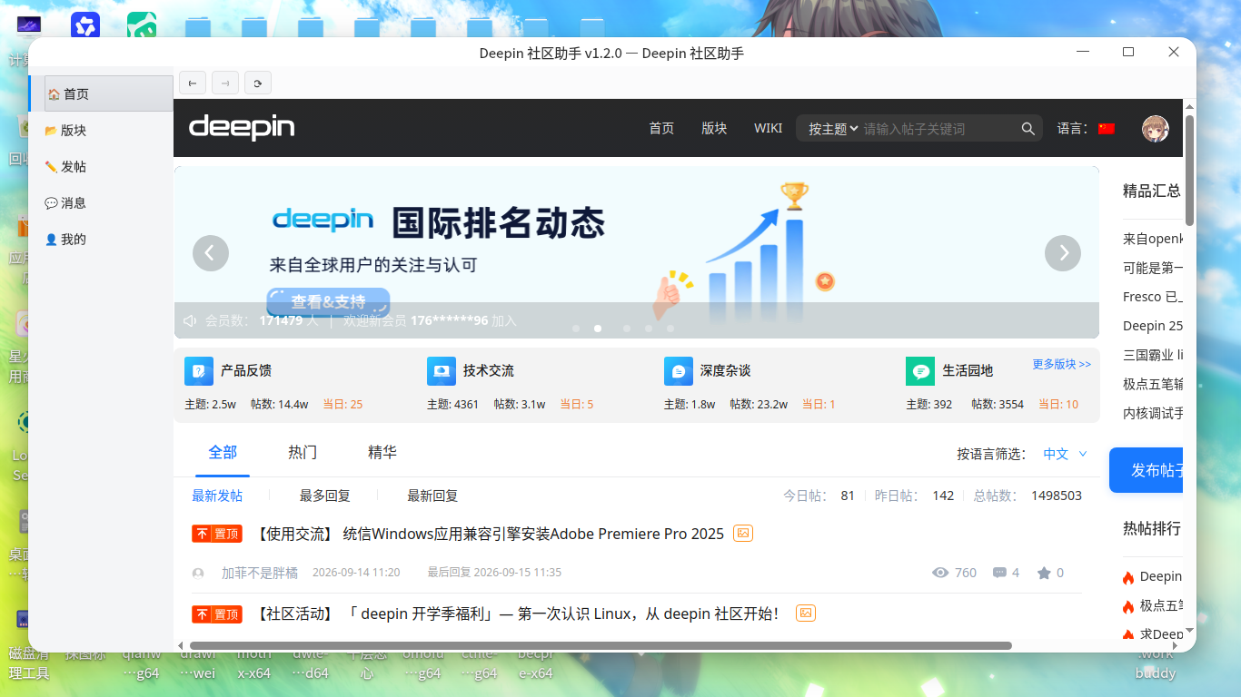Show the next banner slide
The width and height of the screenshot is (1241, 697).
1063,253
